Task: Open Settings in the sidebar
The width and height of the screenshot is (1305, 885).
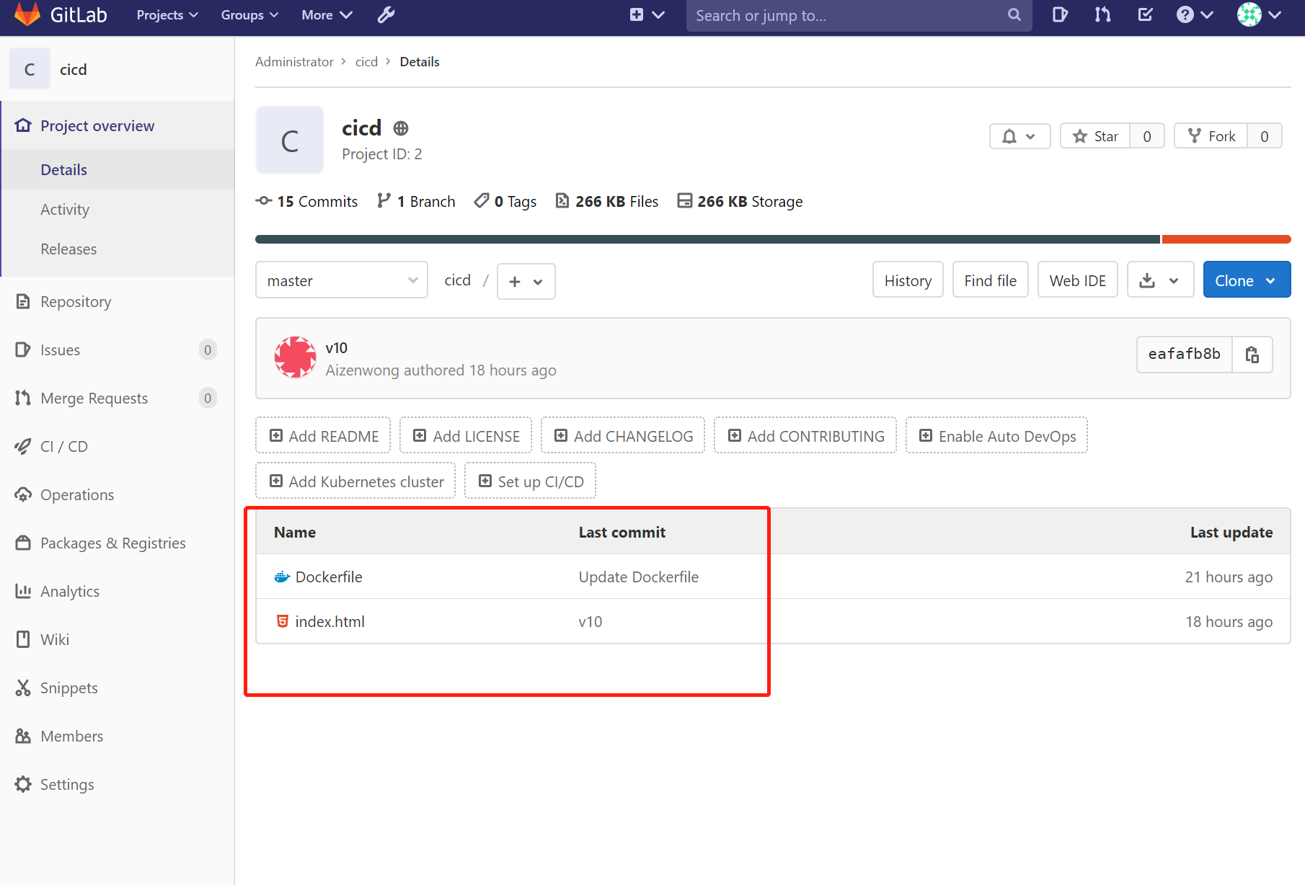Action: [118, 784]
